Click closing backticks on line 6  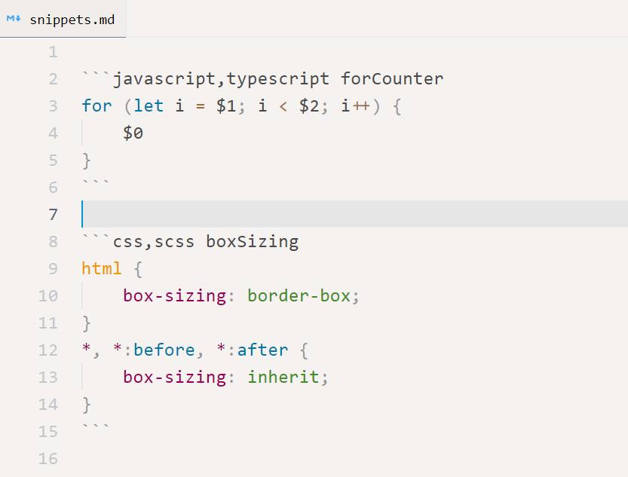[x=96, y=183]
